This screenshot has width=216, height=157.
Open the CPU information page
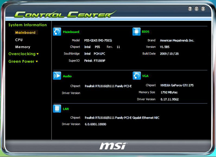tap(19, 40)
